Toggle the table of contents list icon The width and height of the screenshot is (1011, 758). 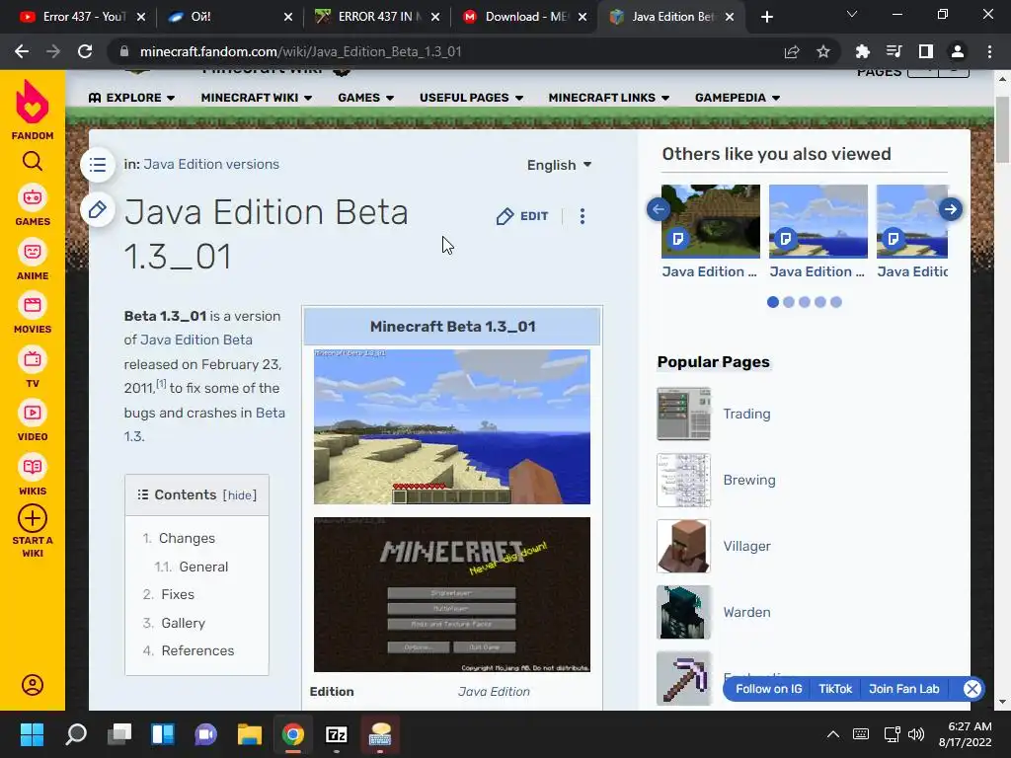(98, 165)
